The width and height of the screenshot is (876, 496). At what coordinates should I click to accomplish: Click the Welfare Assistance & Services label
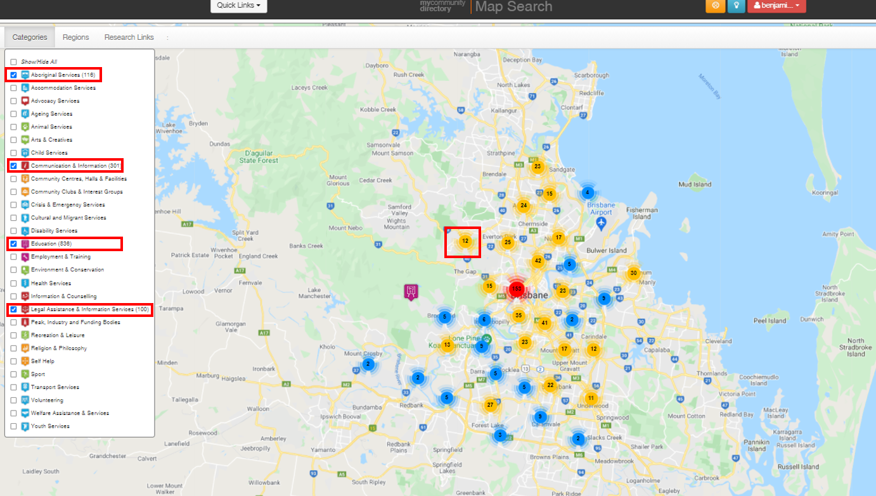point(70,413)
